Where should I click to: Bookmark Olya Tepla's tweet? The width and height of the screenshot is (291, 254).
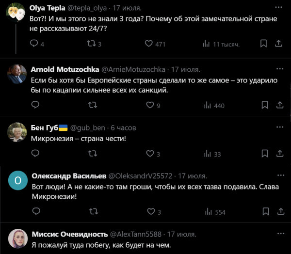[x=264, y=44]
